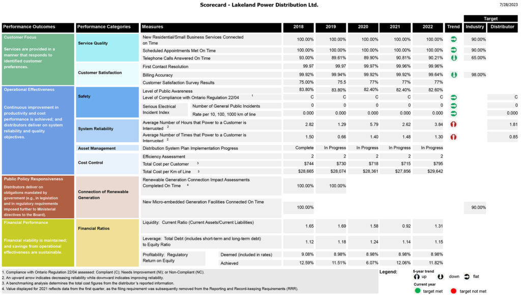Image resolution: width=521 pixels, height=295 pixels.
Task: Click the Distributor target header
Action: point(502,27)
